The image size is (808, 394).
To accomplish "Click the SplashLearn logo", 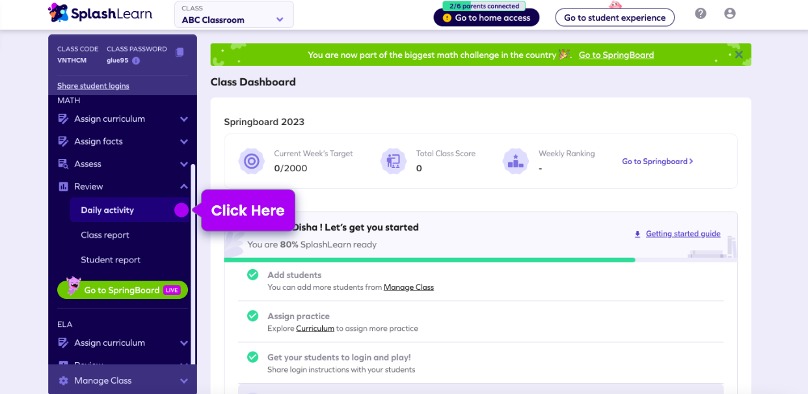I will click(100, 13).
